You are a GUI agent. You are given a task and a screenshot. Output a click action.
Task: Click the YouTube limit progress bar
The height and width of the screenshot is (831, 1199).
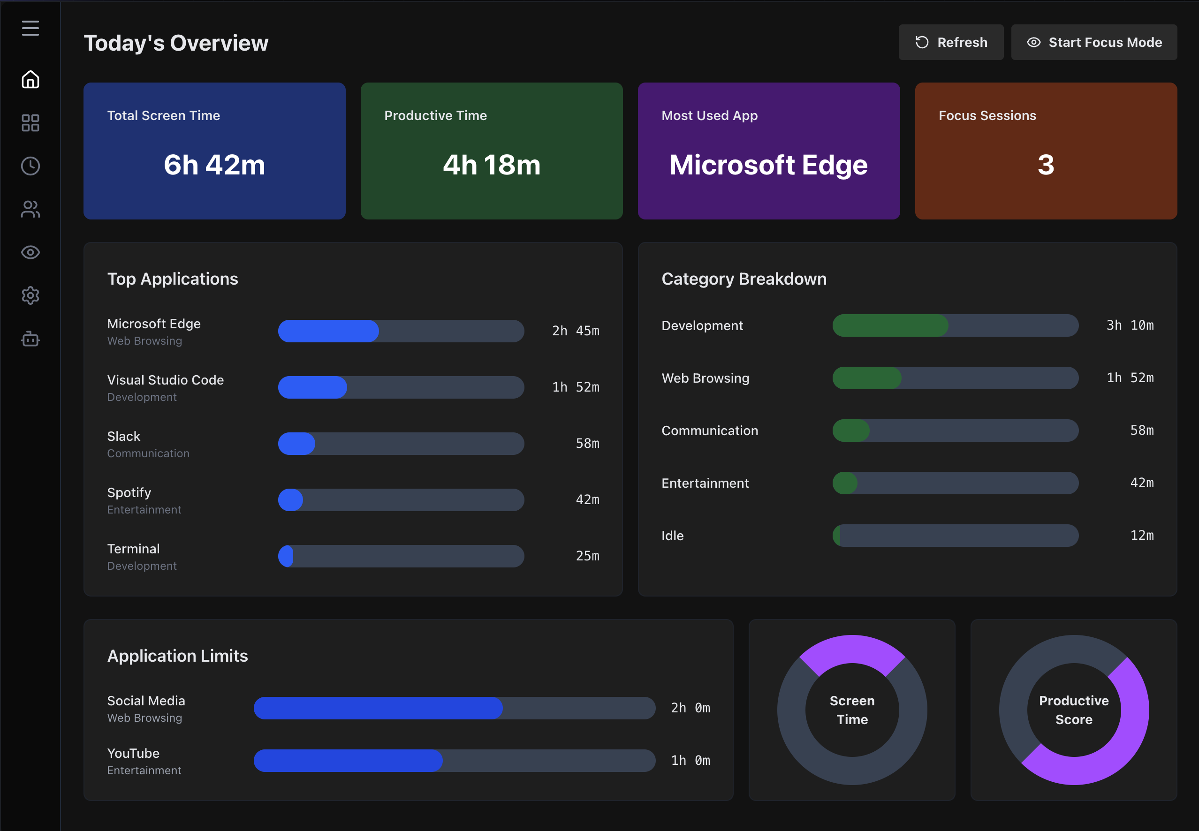(x=454, y=761)
